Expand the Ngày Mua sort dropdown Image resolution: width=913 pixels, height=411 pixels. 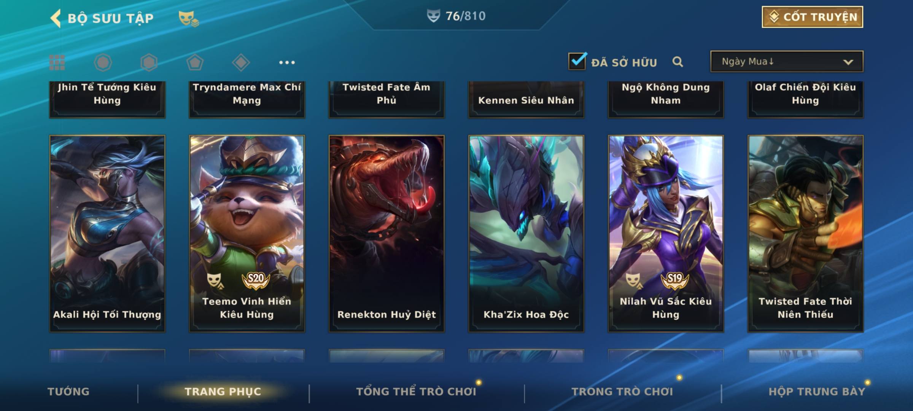(787, 61)
